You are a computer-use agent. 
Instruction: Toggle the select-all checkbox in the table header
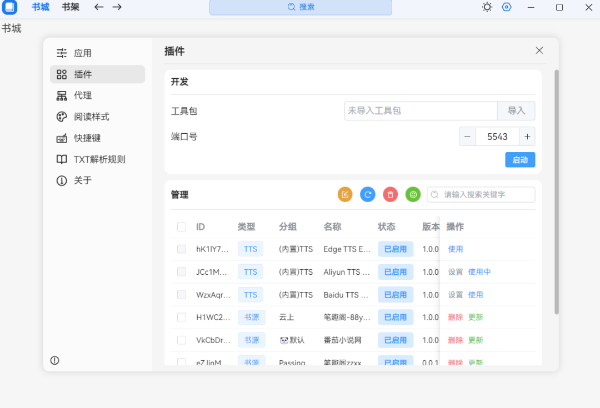coord(182,226)
